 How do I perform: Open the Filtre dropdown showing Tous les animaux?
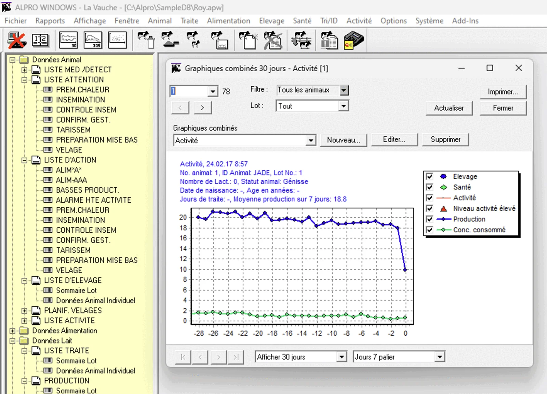(344, 90)
